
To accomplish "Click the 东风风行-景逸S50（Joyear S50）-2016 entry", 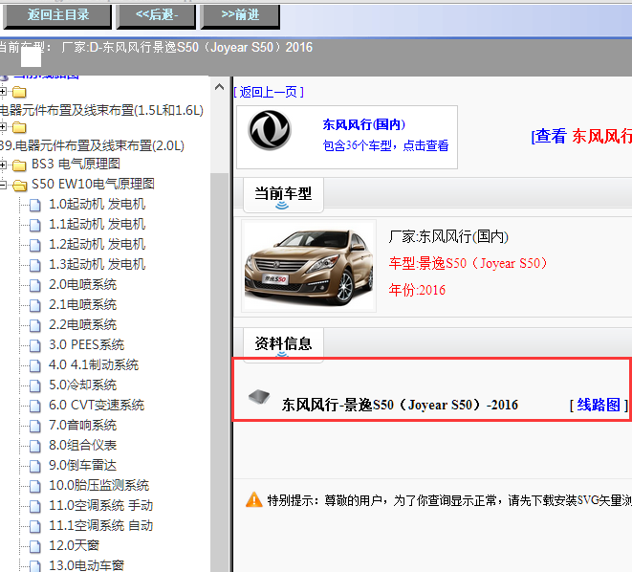I will tap(400, 405).
